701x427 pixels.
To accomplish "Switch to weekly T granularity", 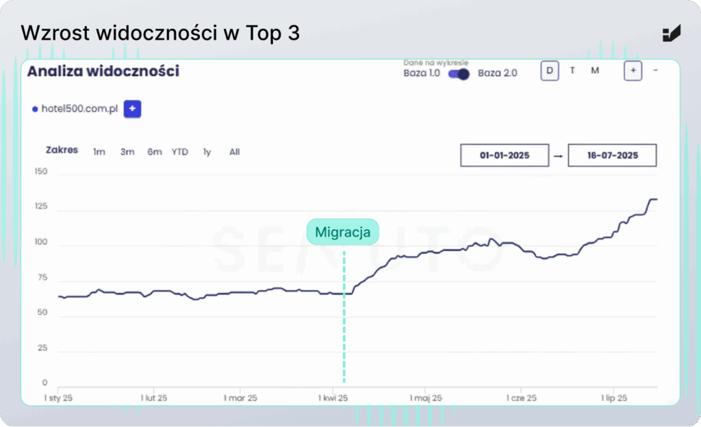I will click(x=572, y=70).
